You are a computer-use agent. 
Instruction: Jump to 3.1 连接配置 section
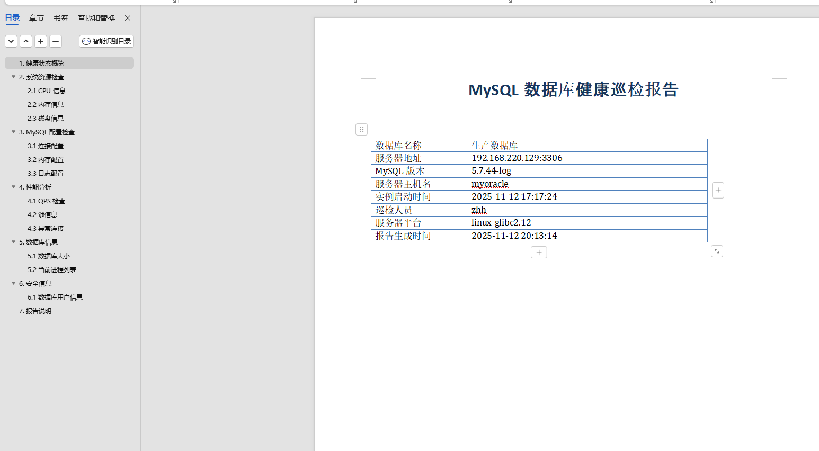coord(46,146)
